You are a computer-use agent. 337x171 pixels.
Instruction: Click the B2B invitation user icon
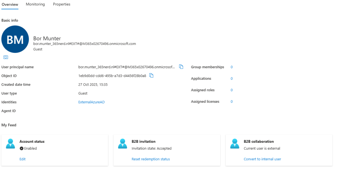[x=123, y=144]
